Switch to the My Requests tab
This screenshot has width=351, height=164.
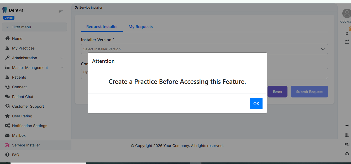click(140, 27)
